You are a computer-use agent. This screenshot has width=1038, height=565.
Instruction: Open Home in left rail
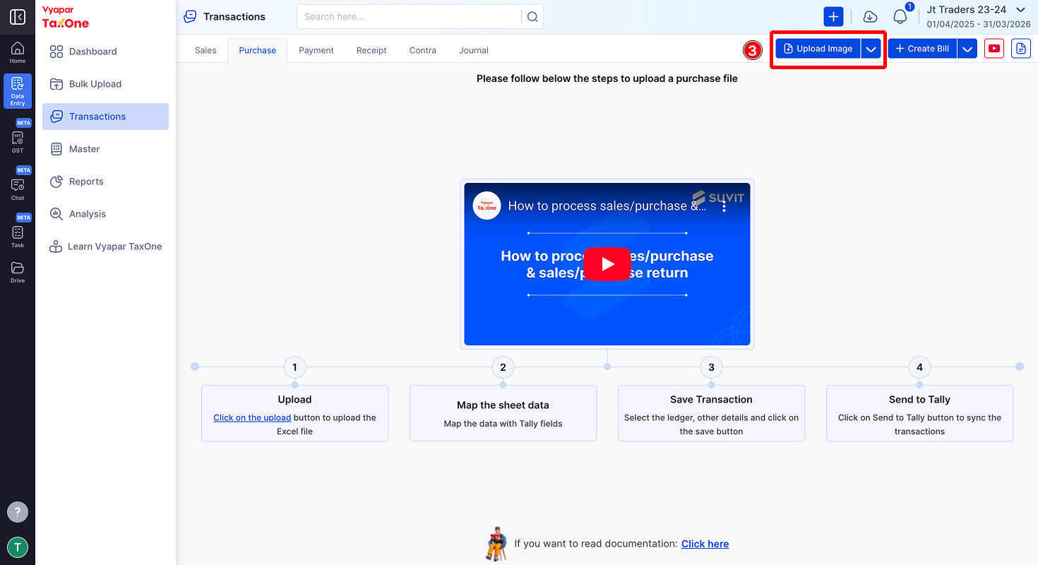tap(18, 53)
